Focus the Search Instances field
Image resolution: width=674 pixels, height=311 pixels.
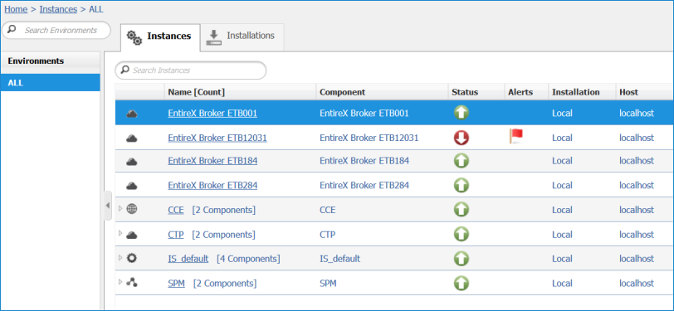click(190, 70)
